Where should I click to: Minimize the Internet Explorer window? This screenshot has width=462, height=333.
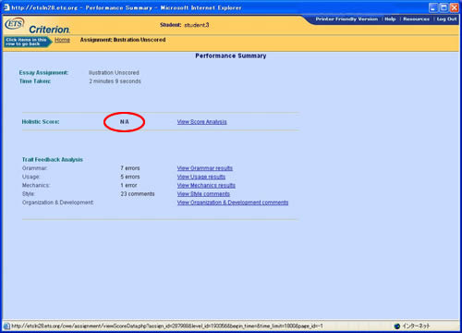pos(433,7)
